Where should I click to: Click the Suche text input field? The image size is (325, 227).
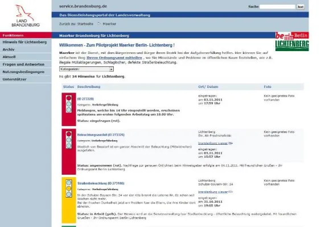pos(278,7)
